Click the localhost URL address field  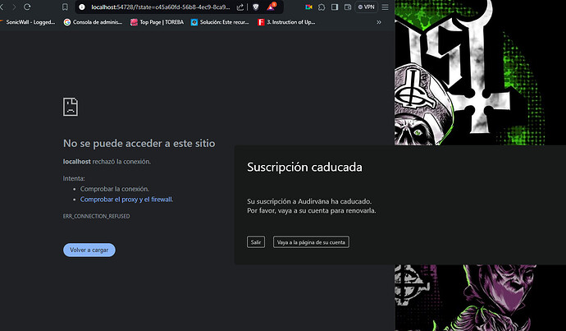point(160,7)
